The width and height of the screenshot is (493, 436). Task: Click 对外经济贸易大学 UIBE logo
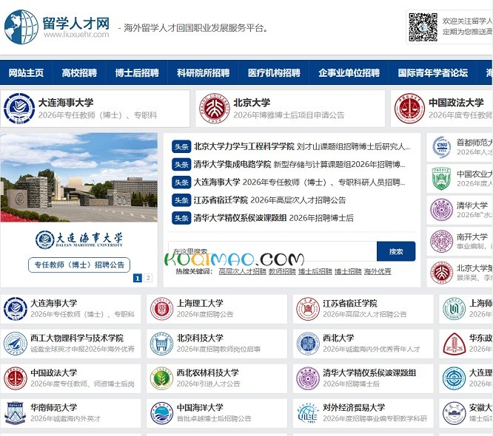click(x=308, y=413)
